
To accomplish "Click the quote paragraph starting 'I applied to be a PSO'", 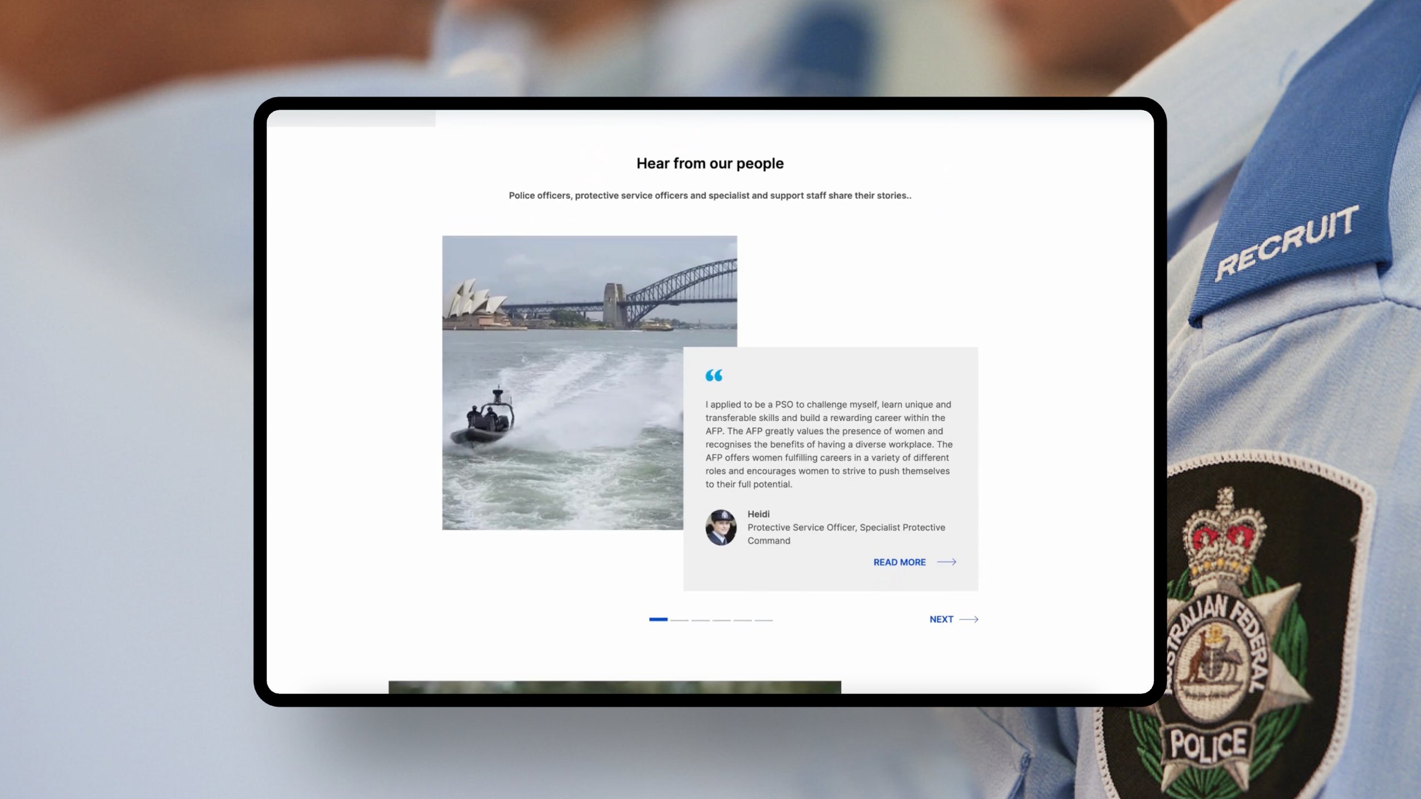I will (x=829, y=444).
